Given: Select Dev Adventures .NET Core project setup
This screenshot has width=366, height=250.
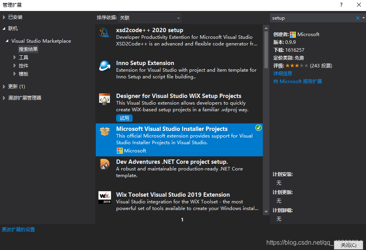Looking at the screenshot, I should click(x=172, y=162).
